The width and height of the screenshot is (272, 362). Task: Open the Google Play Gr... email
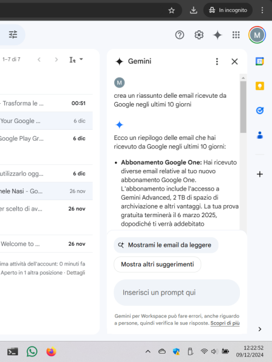(x=47, y=139)
